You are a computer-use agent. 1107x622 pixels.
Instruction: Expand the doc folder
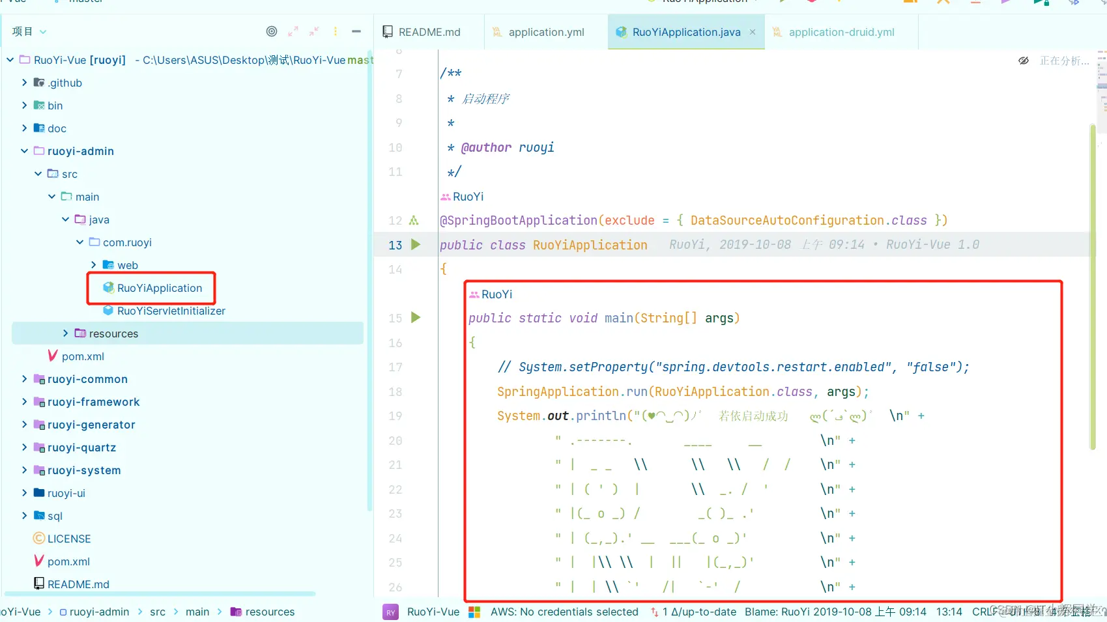24,128
